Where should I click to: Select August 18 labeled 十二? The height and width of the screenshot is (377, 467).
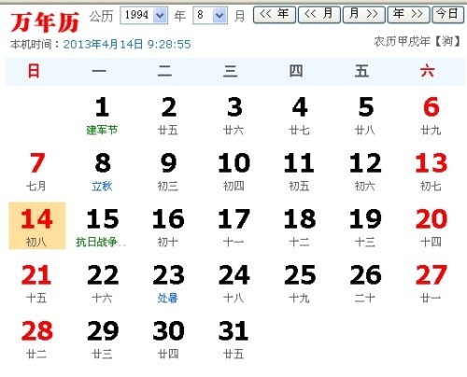[x=300, y=227]
